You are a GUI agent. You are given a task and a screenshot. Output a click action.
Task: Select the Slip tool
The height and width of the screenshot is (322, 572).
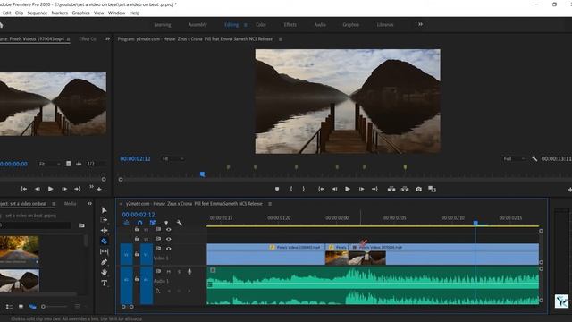(x=105, y=251)
